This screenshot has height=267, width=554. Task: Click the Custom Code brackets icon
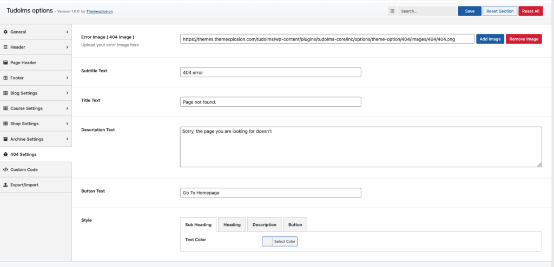5,169
